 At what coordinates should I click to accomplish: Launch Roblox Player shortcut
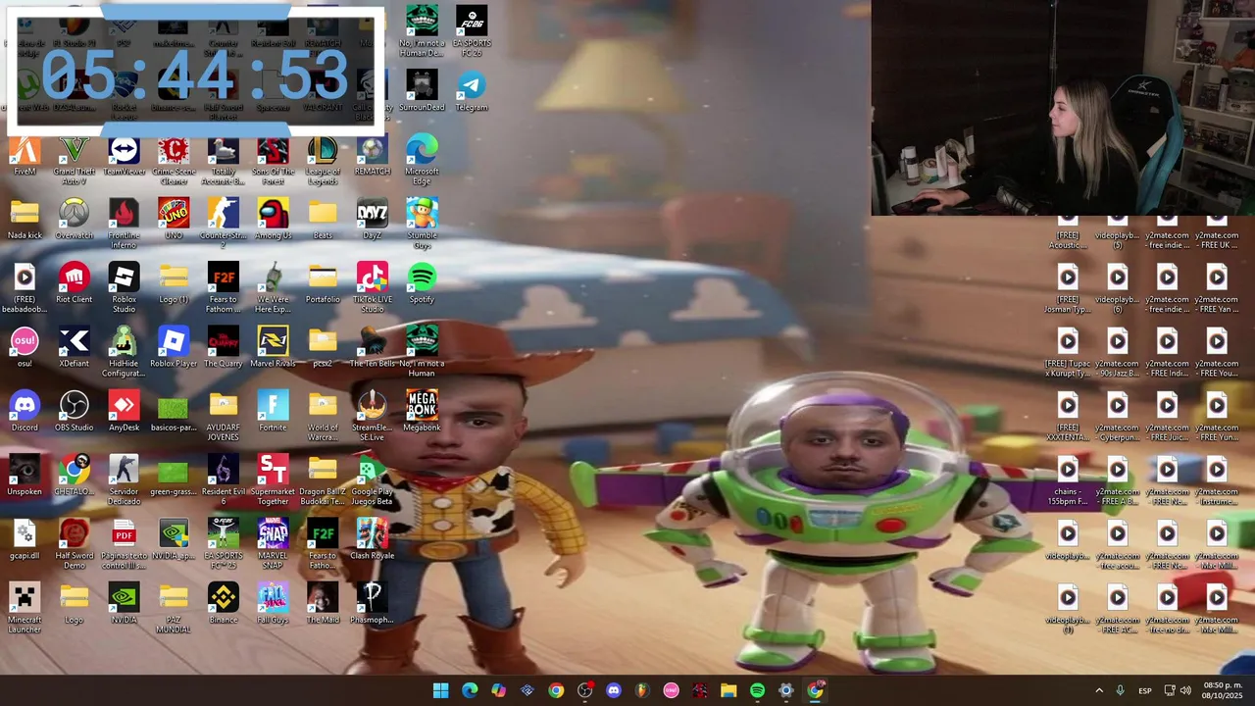click(x=174, y=348)
